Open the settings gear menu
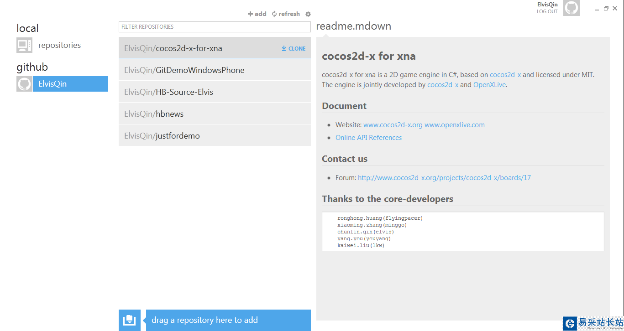The height and width of the screenshot is (331, 624). pos(308,14)
